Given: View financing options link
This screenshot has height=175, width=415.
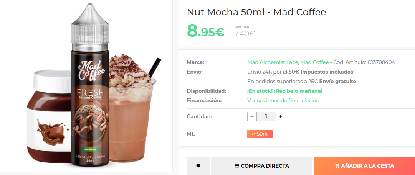Looking at the screenshot, I should [283, 100].
